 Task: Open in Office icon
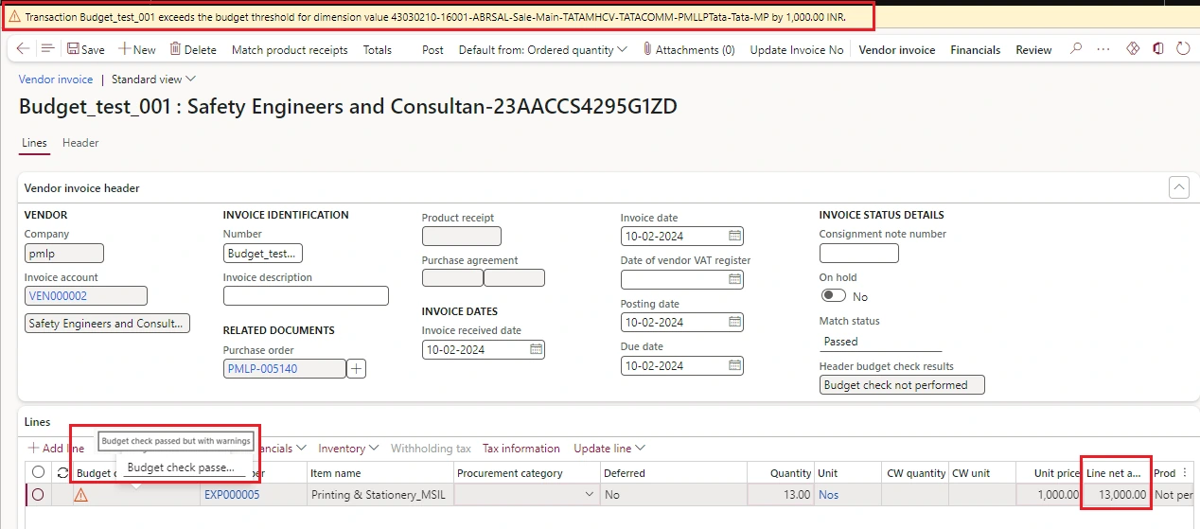[x=1158, y=49]
